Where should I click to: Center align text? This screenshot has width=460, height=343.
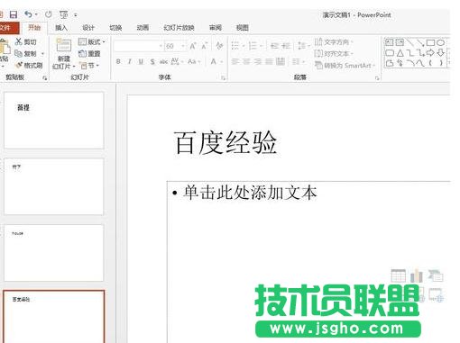246,62
